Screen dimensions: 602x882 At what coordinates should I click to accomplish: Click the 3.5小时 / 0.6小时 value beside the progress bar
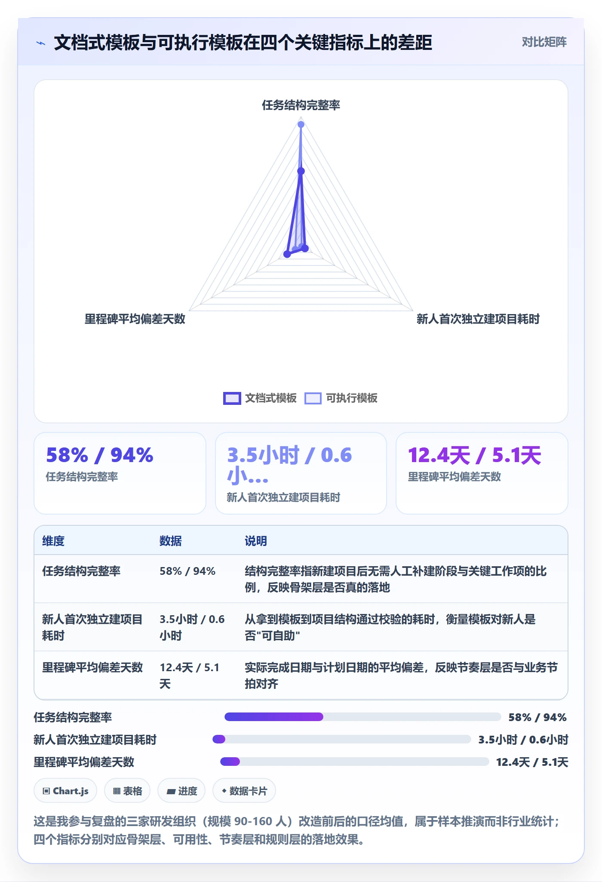(523, 740)
